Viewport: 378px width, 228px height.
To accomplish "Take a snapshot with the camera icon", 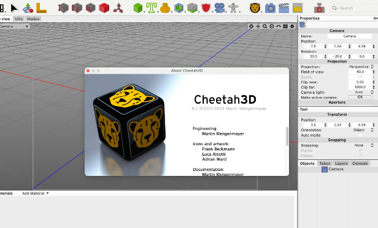I will coord(270,8).
